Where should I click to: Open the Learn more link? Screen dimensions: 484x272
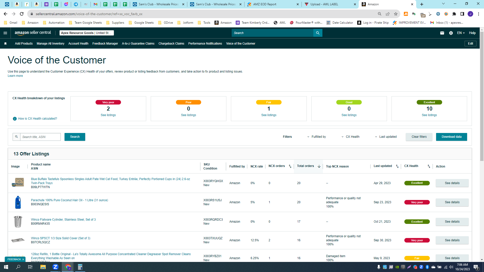point(15,76)
